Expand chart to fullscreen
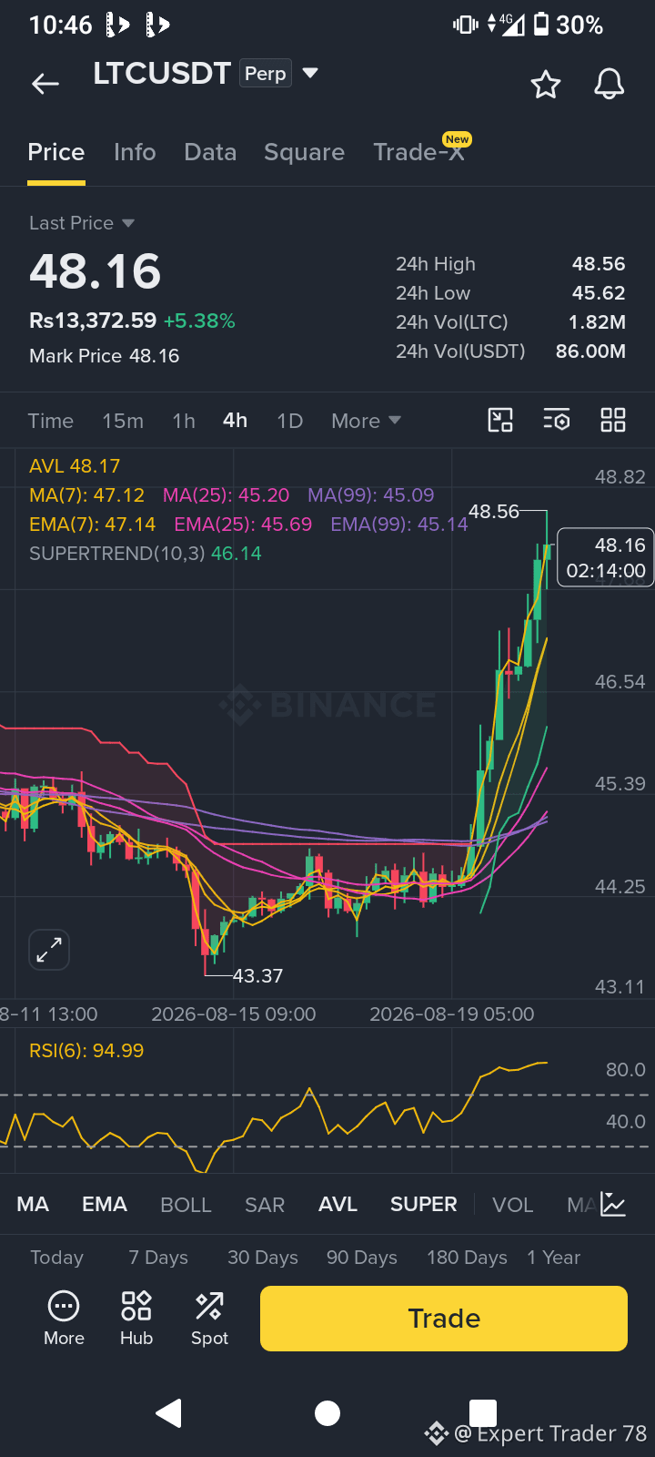 (x=49, y=950)
